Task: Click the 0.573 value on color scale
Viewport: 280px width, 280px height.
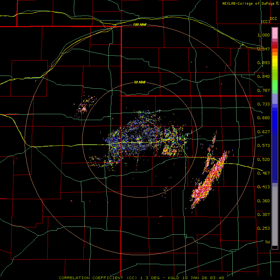Action: point(264,146)
